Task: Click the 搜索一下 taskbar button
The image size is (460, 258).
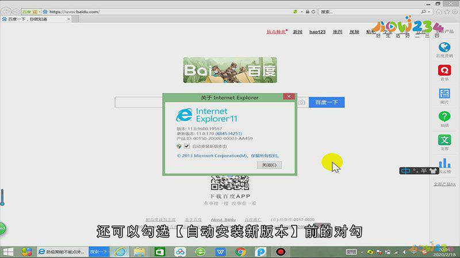Action: tap(99, 252)
